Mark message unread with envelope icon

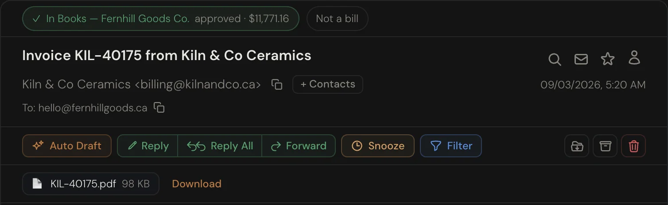coord(581,59)
